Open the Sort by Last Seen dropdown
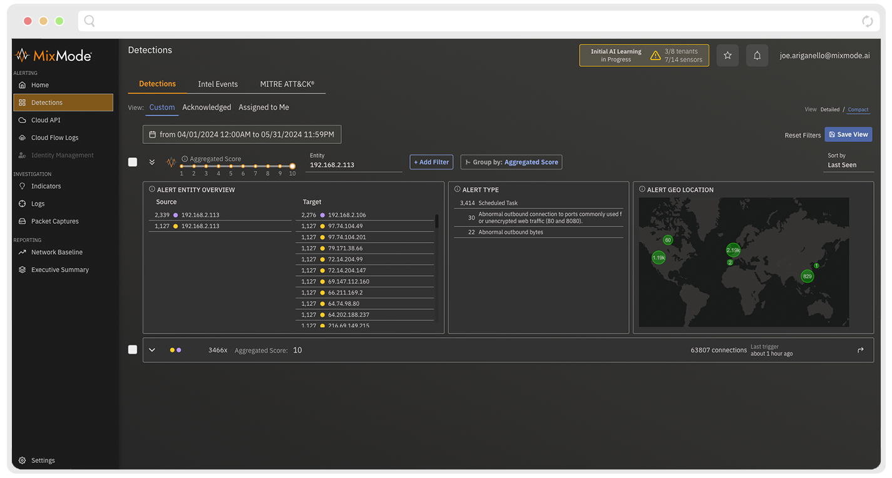The image size is (892, 478). 848,161
